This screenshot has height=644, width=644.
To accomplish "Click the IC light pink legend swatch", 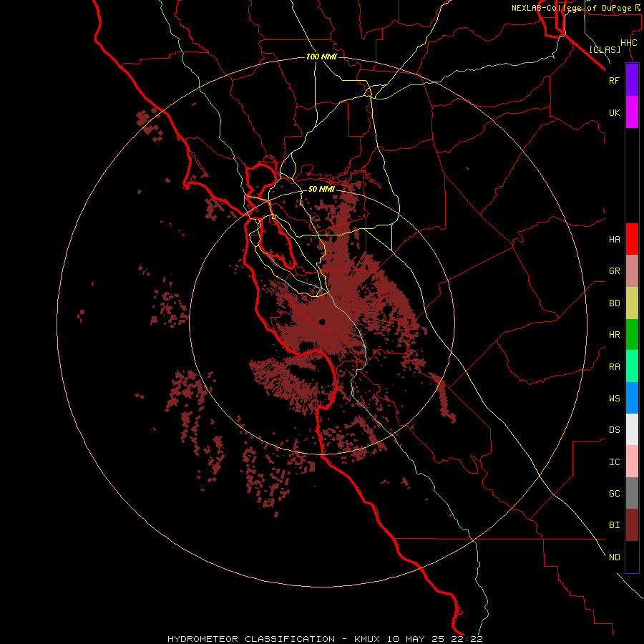I will pos(632,462).
